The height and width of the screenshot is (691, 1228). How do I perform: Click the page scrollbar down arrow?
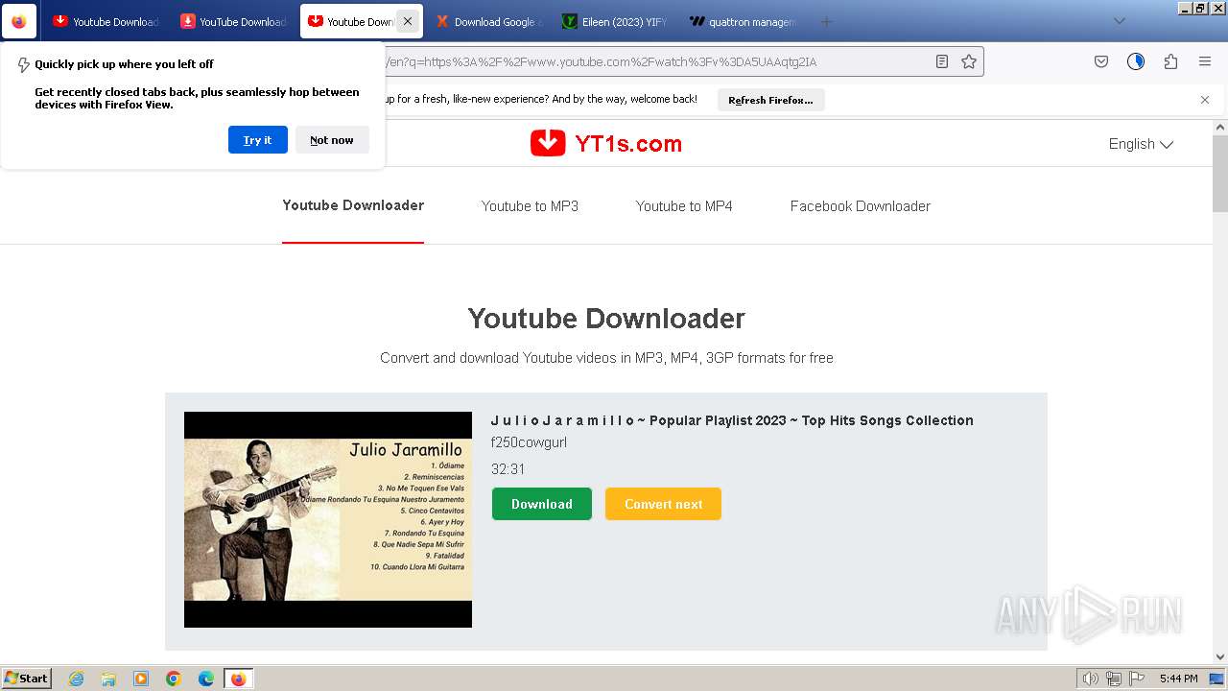point(1220,657)
